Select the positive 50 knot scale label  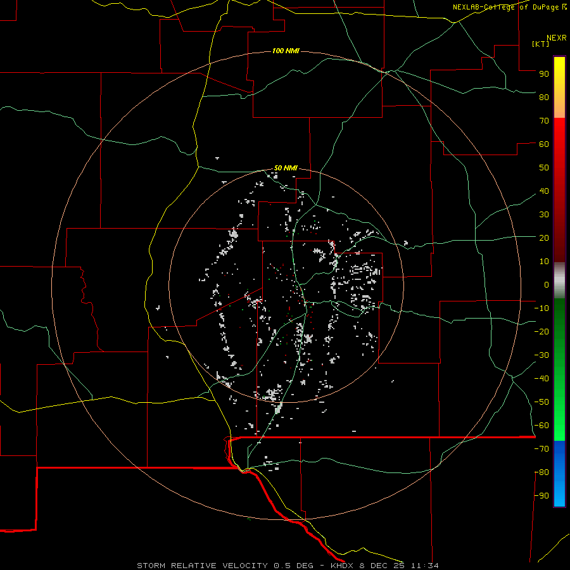tap(544, 168)
